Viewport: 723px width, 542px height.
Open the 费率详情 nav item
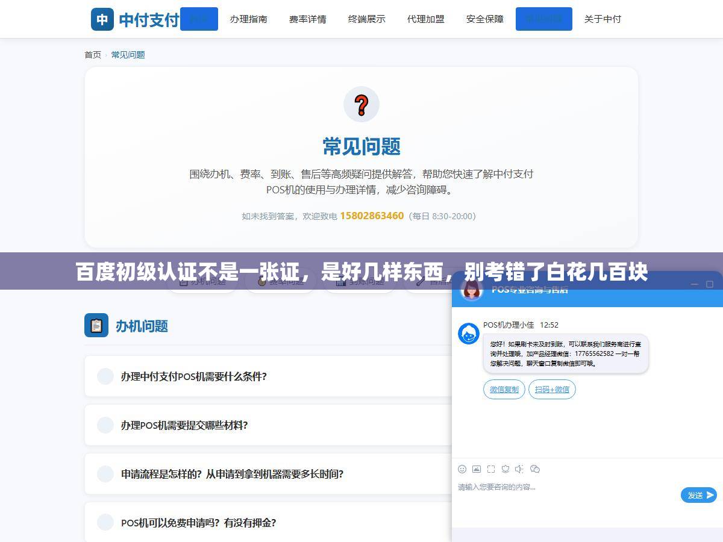tap(307, 19)
